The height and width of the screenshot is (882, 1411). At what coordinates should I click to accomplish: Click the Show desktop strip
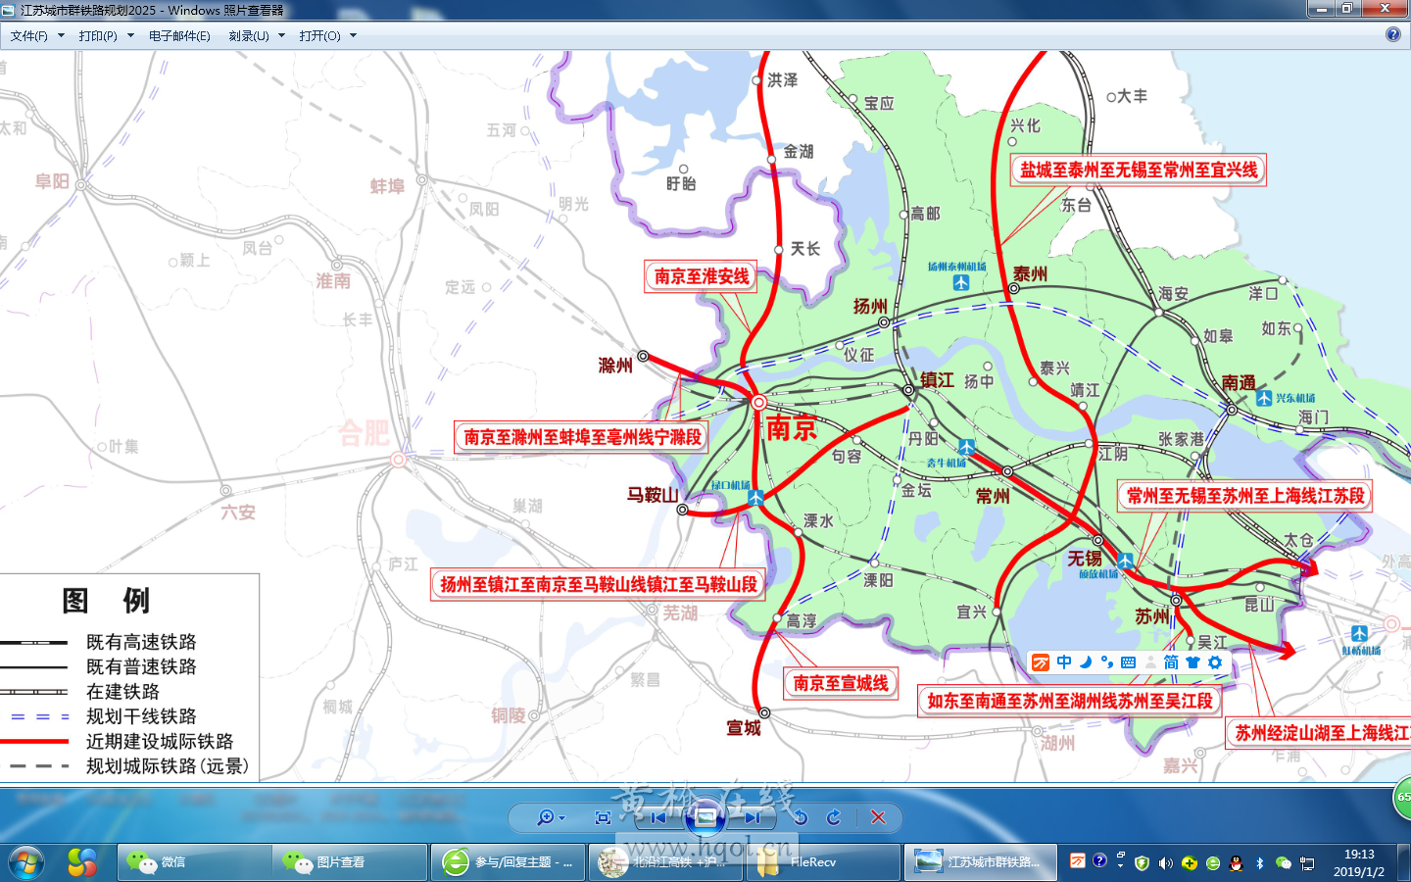click(x=1404, y=862)
